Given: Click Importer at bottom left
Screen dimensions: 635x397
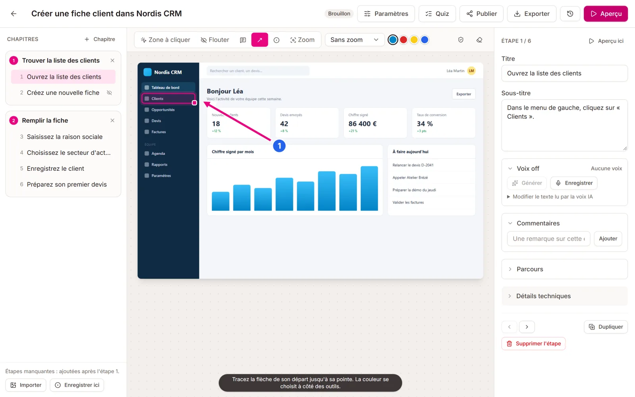Looking at the screenshot, I should [26, 385].
